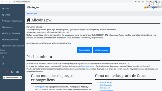Bookmark the page with the star icon

click(143, 2)
